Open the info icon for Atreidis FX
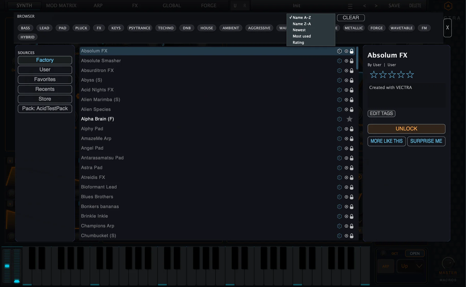The height and width of the screenshot is (287, 466). (x=339, y=177)
